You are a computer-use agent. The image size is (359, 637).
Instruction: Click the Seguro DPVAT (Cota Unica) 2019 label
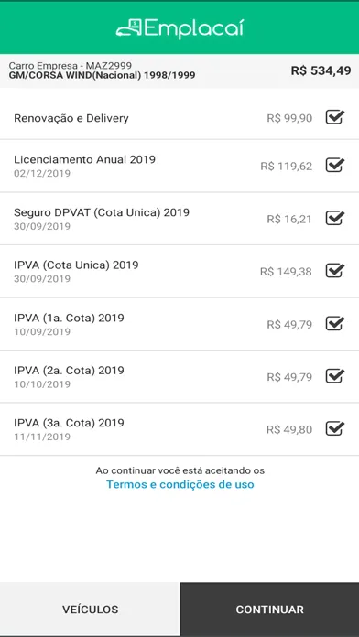[102, 212]
